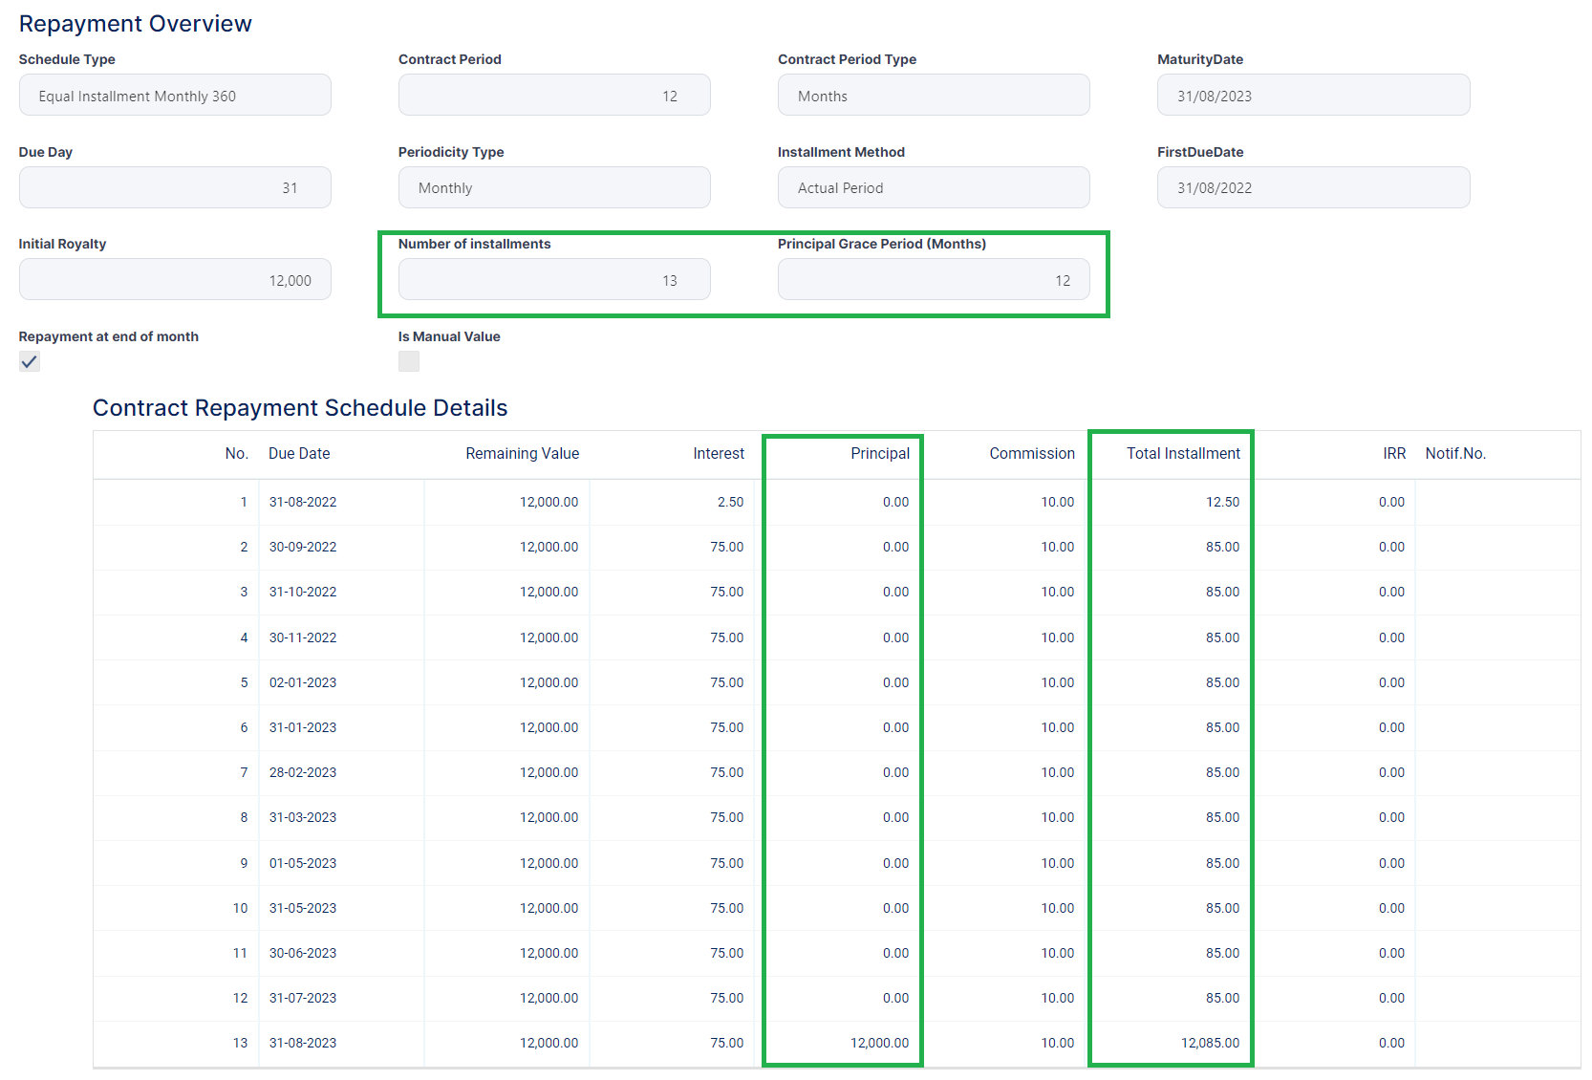Open the Contract Period Type dropdown

point(933,96)
